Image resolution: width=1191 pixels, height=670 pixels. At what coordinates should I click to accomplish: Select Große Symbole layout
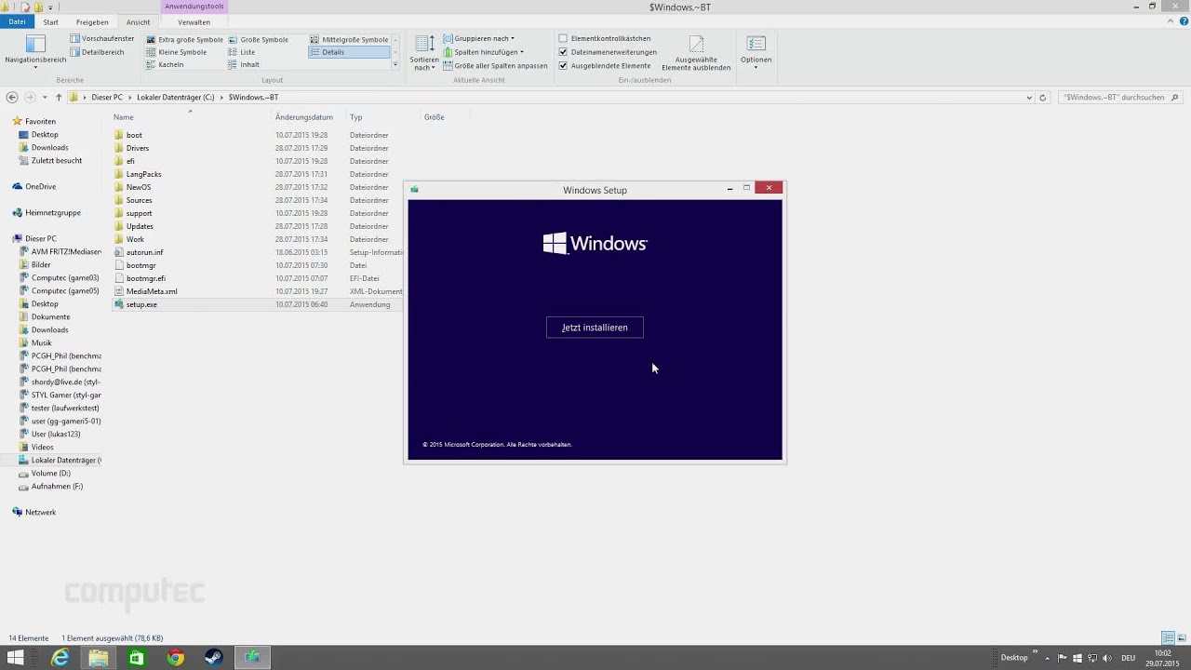click(x=258, y=40)
